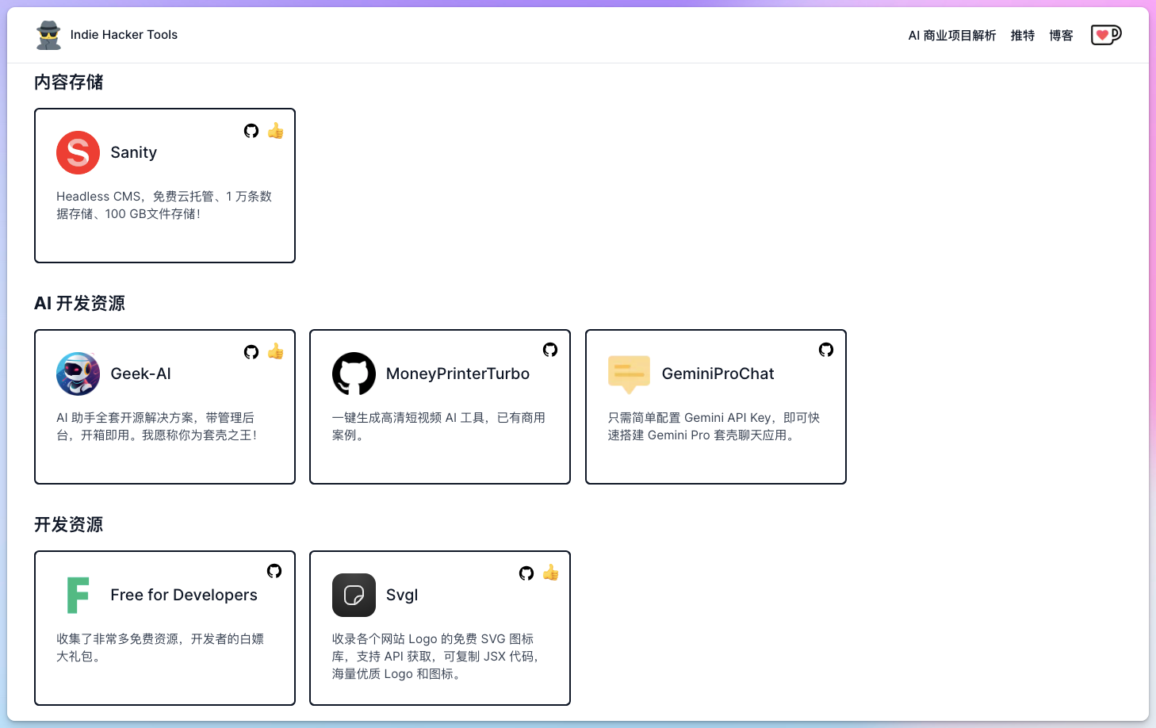Image resolution: width=1156 pixels, height=728 pixels.
Task: Click the red Sanity logo
Action: [x=78, y=152]
